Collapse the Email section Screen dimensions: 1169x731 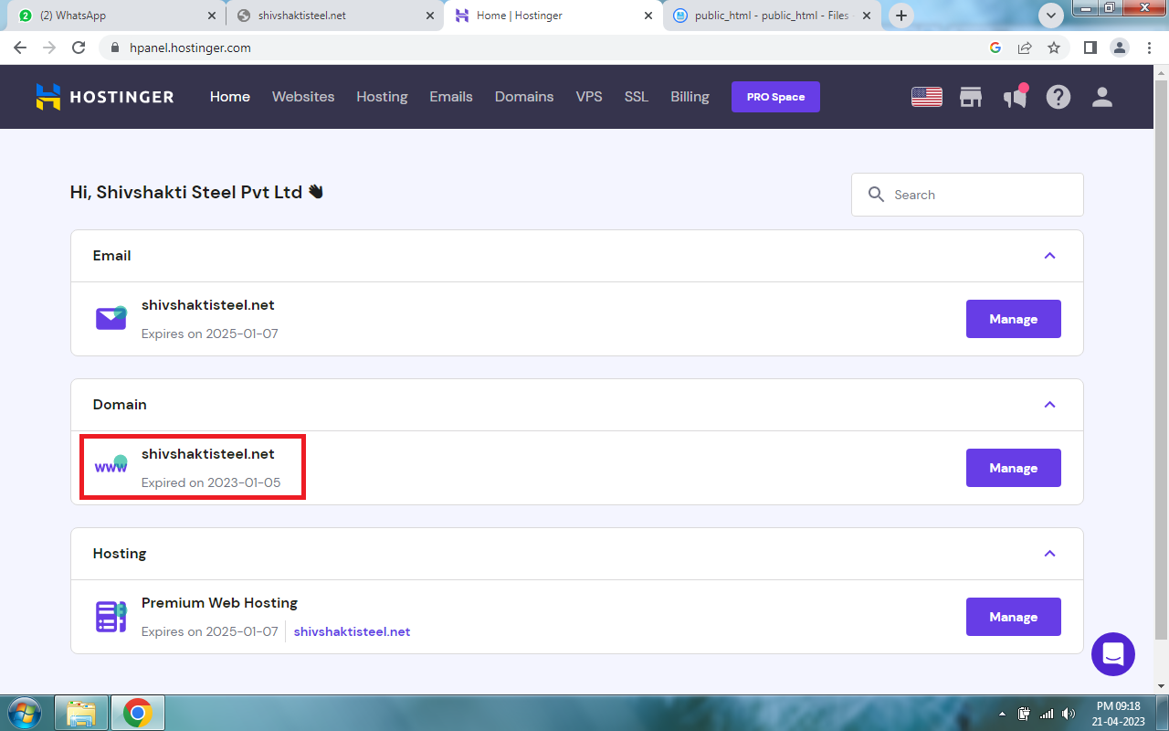point(1049,256)
